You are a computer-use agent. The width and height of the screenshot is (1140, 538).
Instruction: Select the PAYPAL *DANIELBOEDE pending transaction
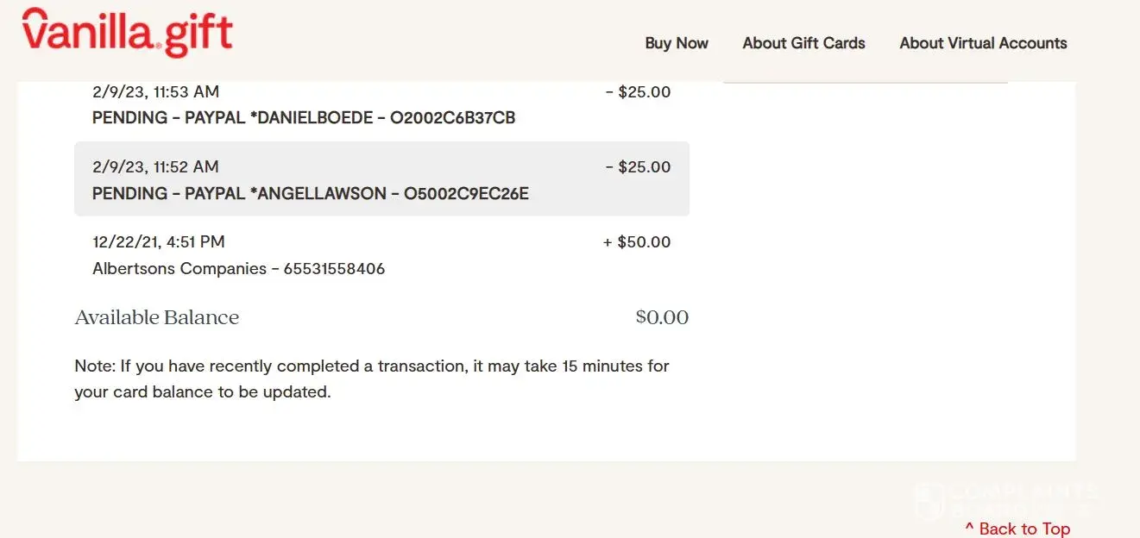point(304,118)
